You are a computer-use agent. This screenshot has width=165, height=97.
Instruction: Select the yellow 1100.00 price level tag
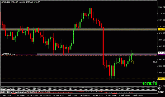161,29
